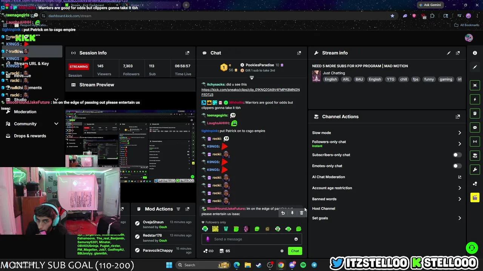The width and height of the screenshot is (483, 271).
Task: Open AI Chat Moderation external link
Action: pyautogui.click(x=460, y=177)
